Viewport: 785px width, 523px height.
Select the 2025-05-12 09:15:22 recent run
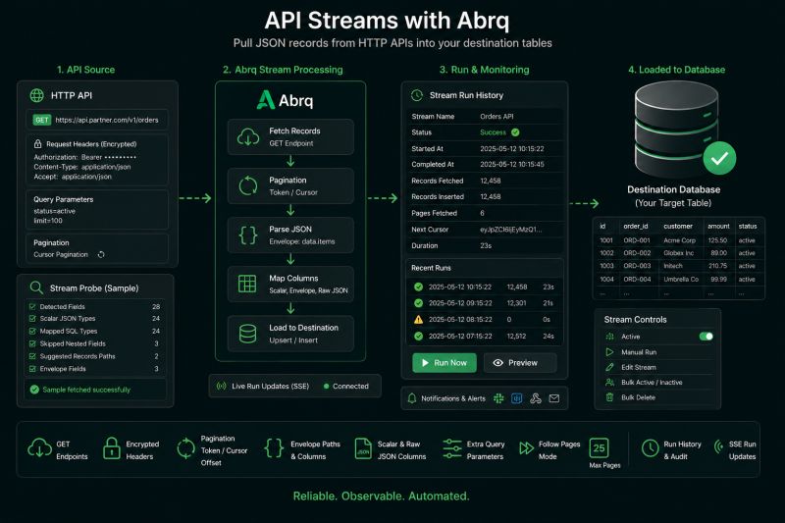click(x=484, y=303)
